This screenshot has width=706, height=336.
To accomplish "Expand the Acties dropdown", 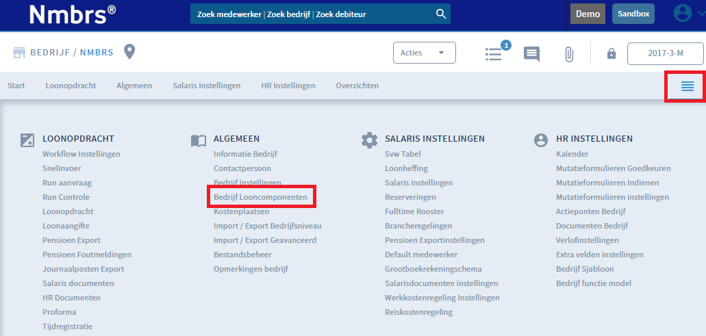I will [x=424, y=53].
